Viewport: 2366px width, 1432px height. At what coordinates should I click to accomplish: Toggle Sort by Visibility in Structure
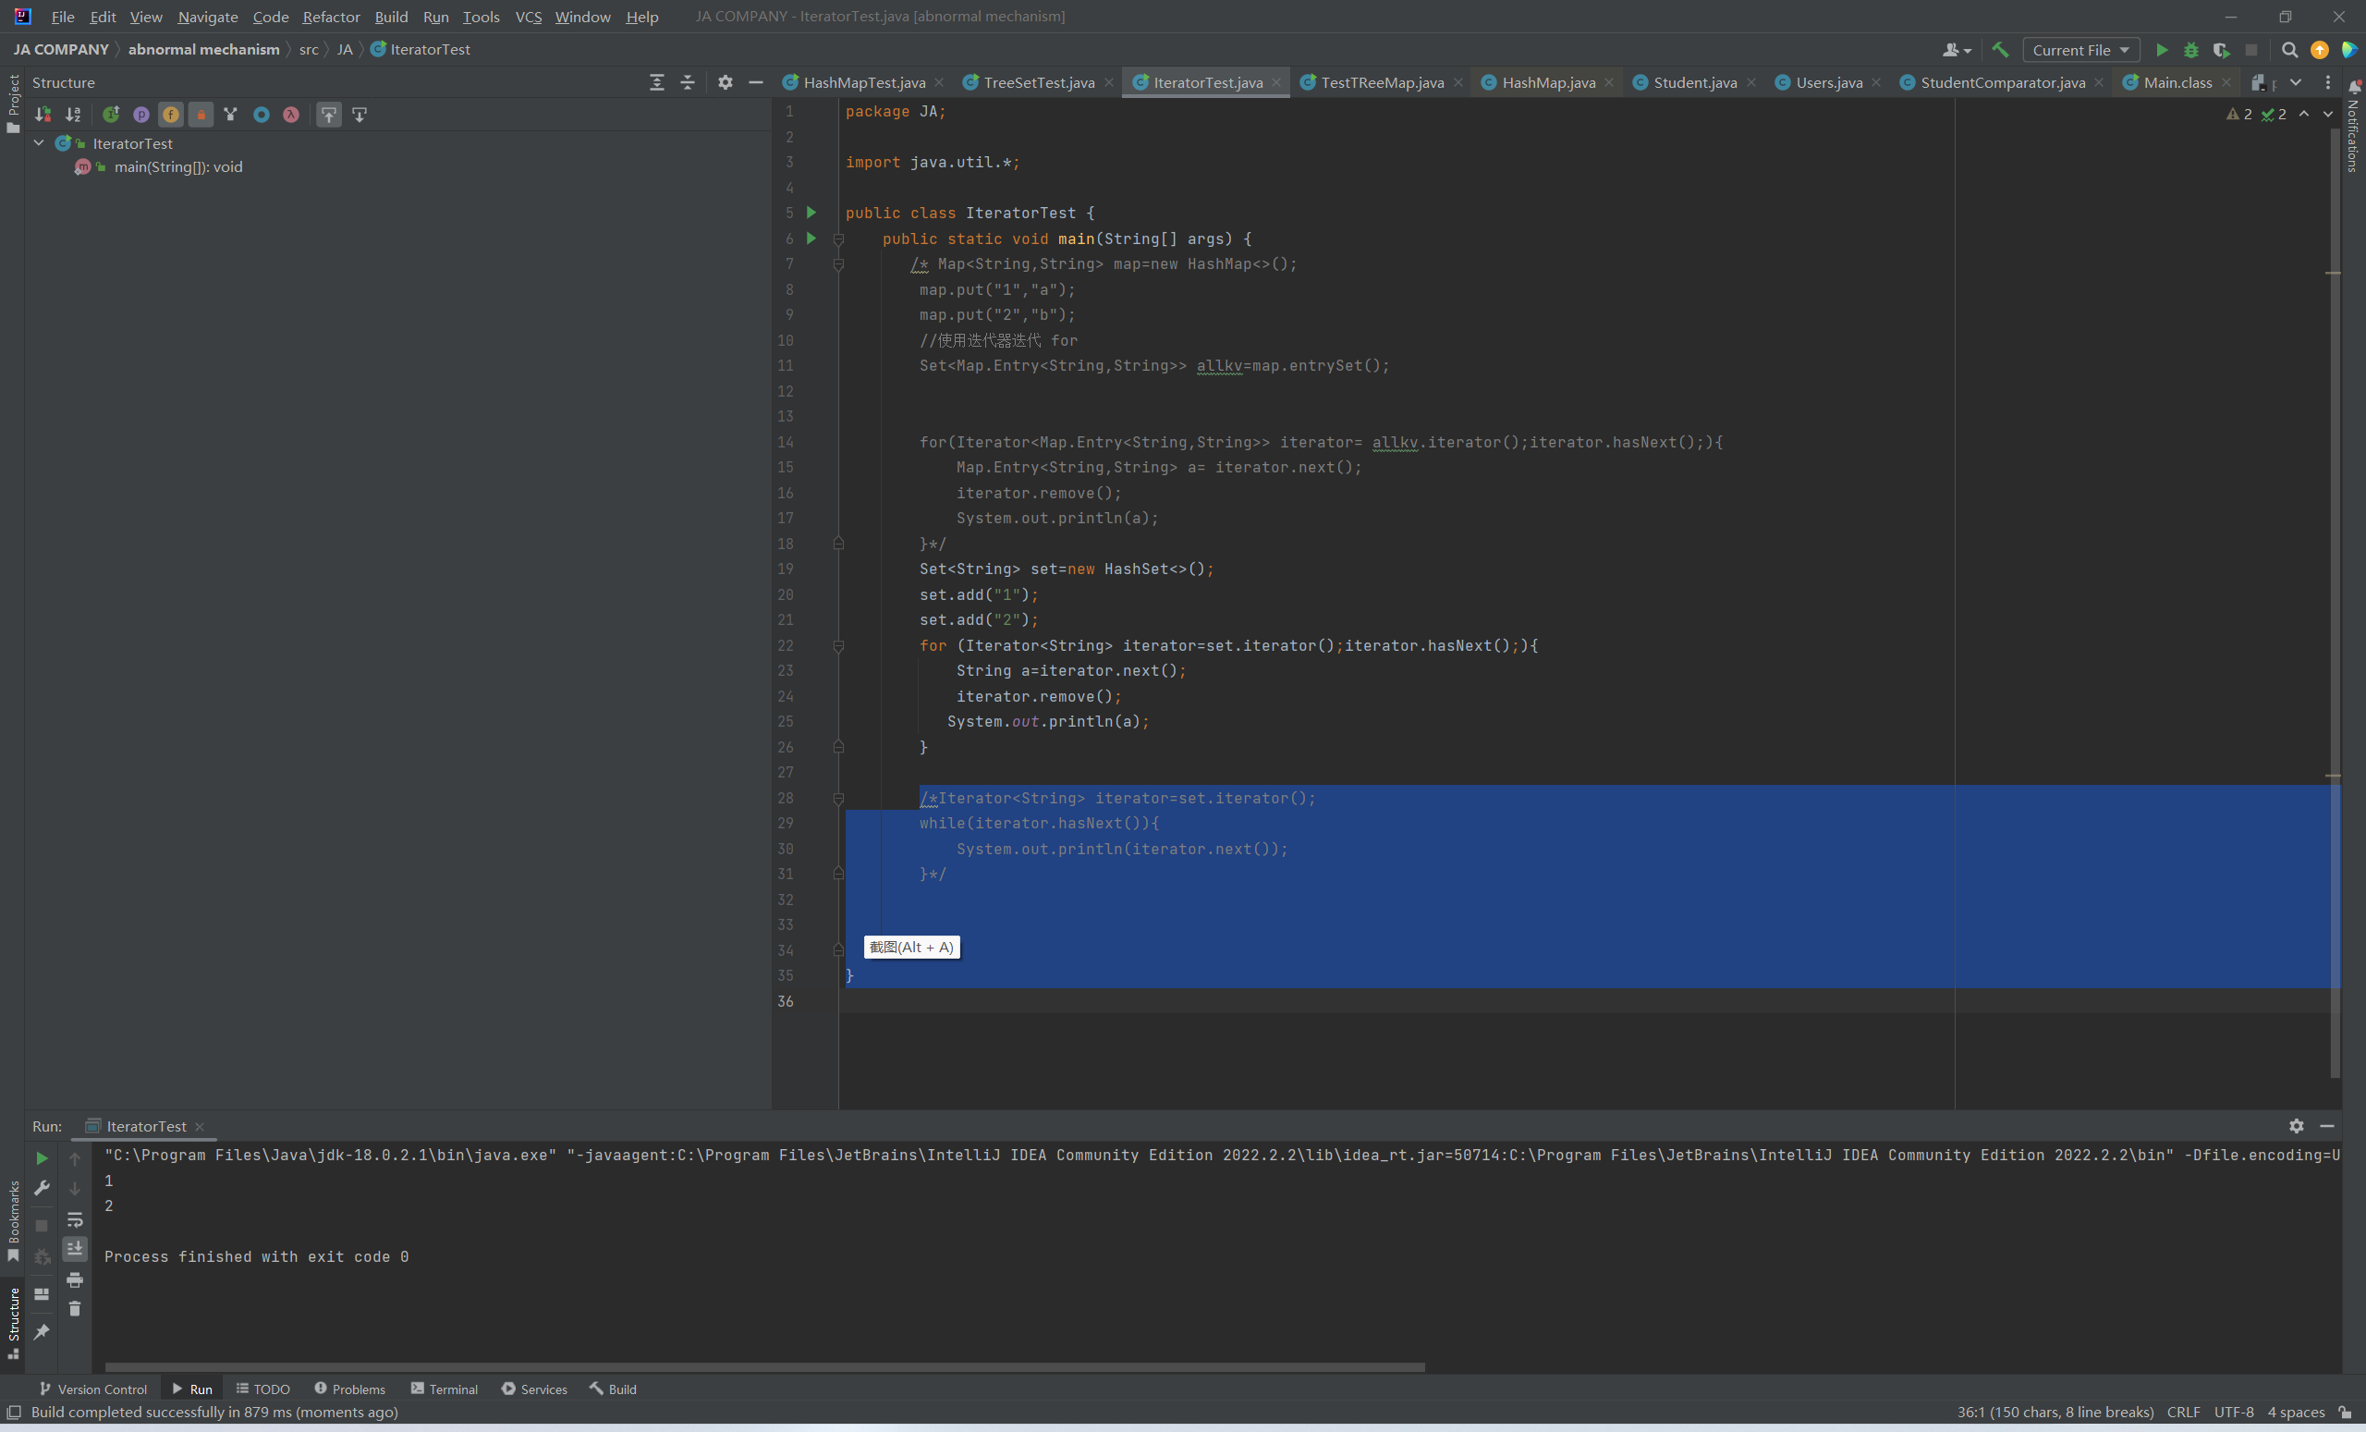(43, 115)
